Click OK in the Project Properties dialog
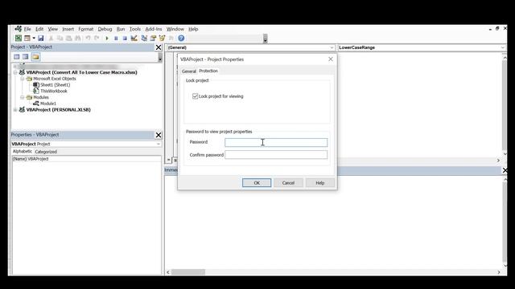Screen dimensions: 515x289 pyautogui.click(x=257, y=183)
